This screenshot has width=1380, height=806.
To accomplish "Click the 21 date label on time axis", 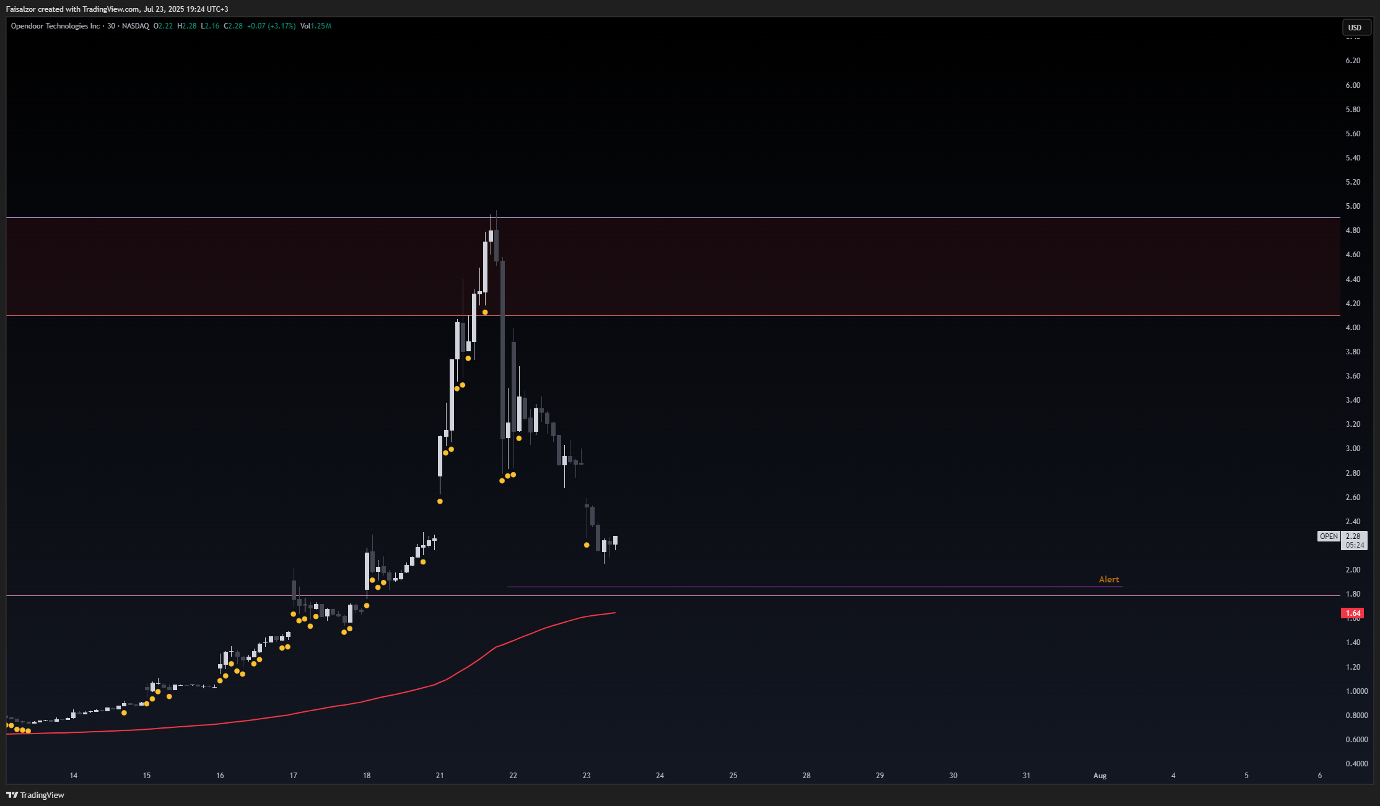I will [x=440, y=776].
